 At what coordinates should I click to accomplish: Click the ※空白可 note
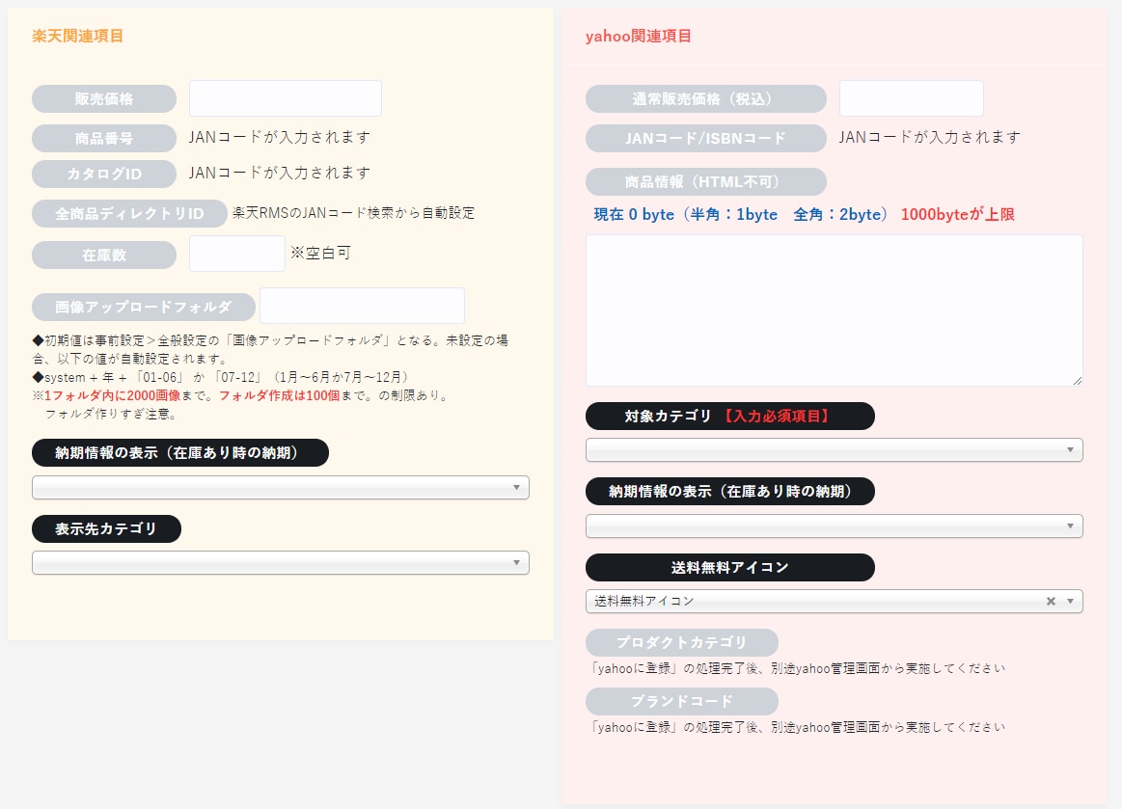[x=320, y=253]
